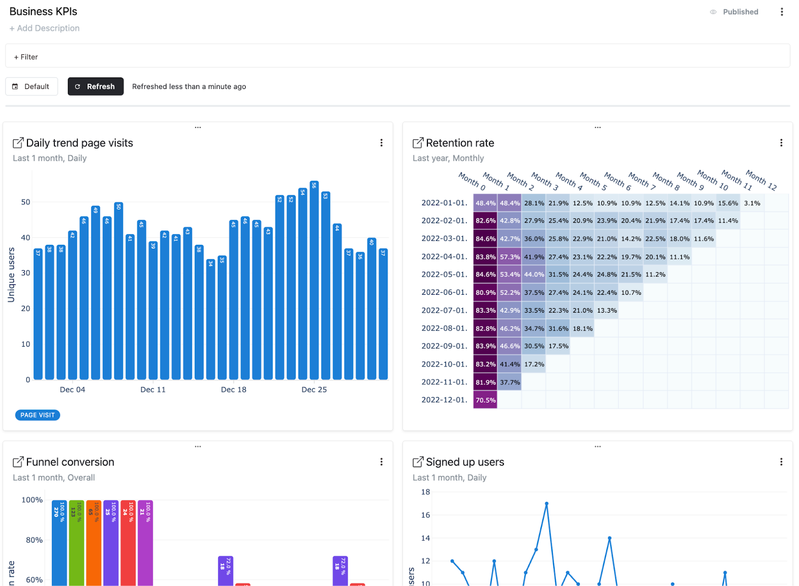Click + Add Description link
This screenshot has width=799, height=586.
[x=44, y=28]
